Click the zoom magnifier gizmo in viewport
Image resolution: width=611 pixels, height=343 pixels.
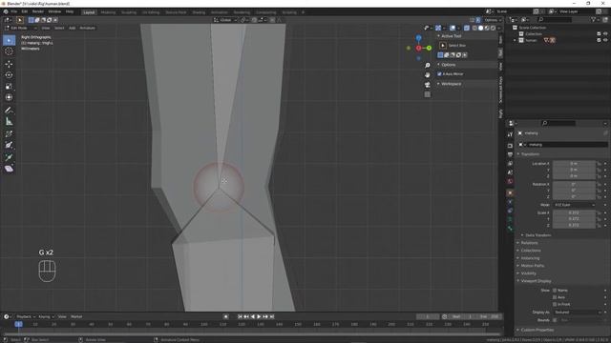(428, 66)
